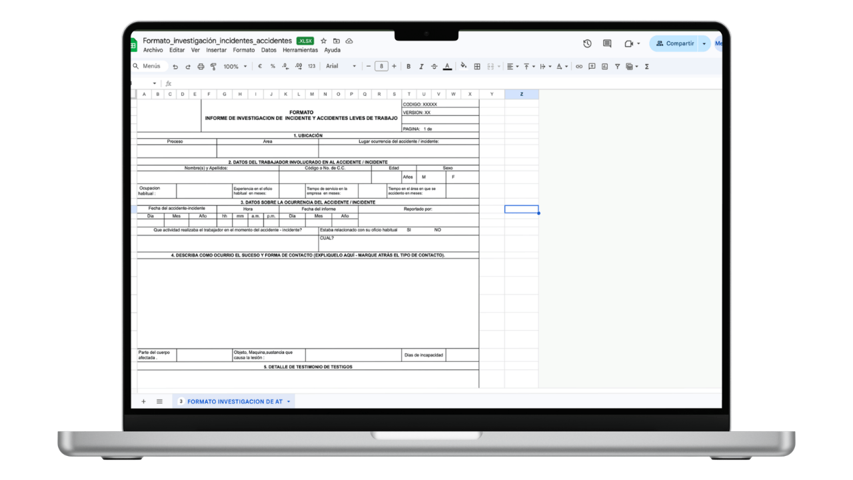
Task: Apply strikethrough formatting
Action: coord(434,66)
